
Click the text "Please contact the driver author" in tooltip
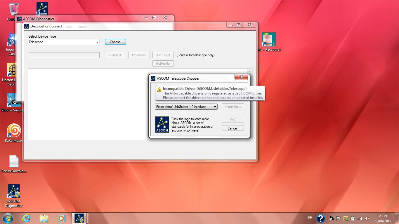point(187,98)
